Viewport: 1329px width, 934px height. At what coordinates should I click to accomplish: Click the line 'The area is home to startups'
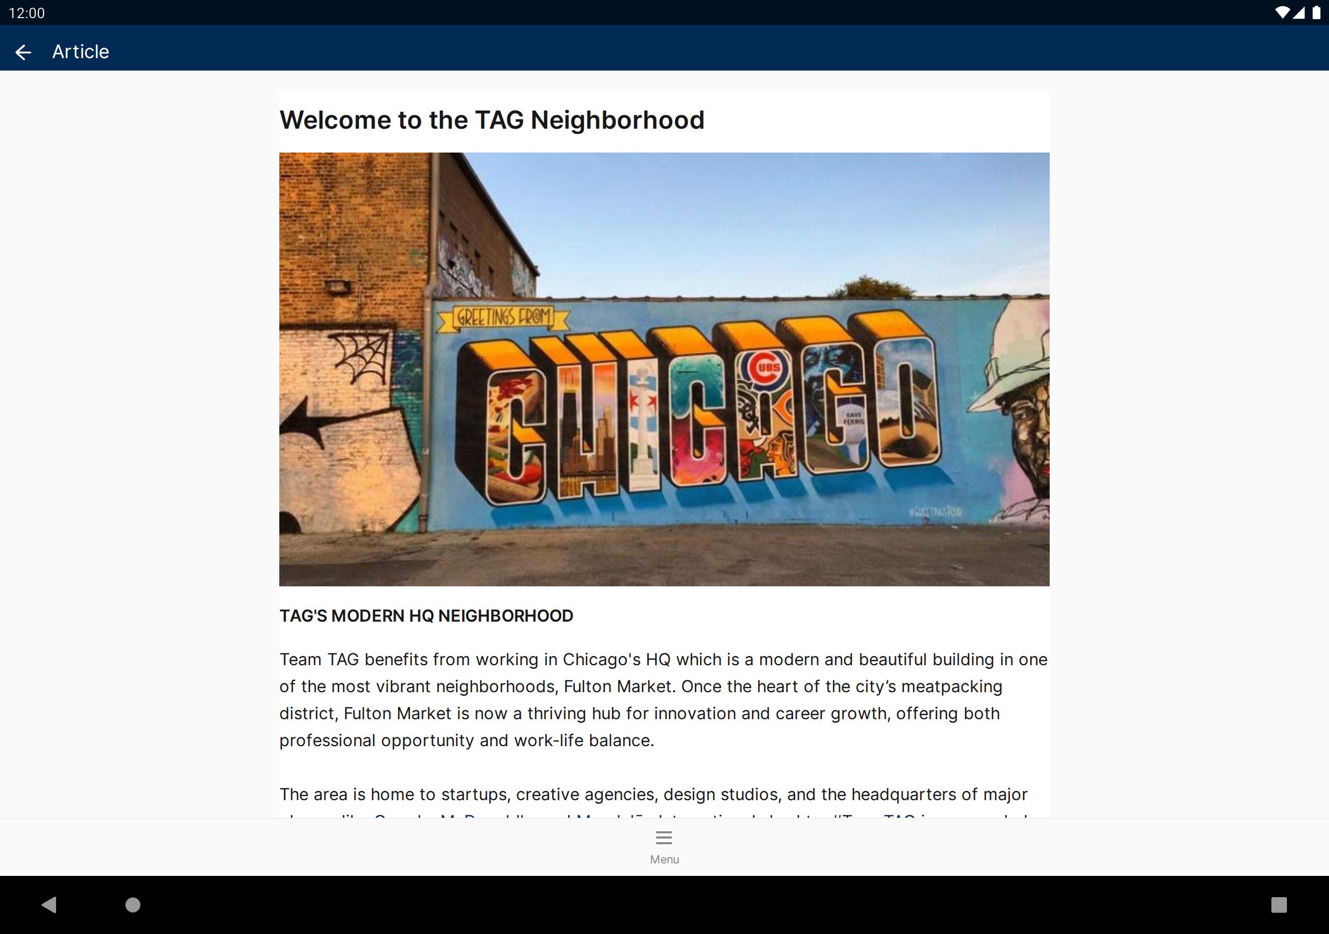click(654, 794)
